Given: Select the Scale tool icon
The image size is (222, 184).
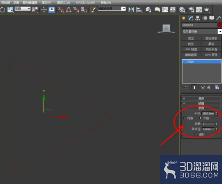Looking at the screenshot, I should (10, 9).
